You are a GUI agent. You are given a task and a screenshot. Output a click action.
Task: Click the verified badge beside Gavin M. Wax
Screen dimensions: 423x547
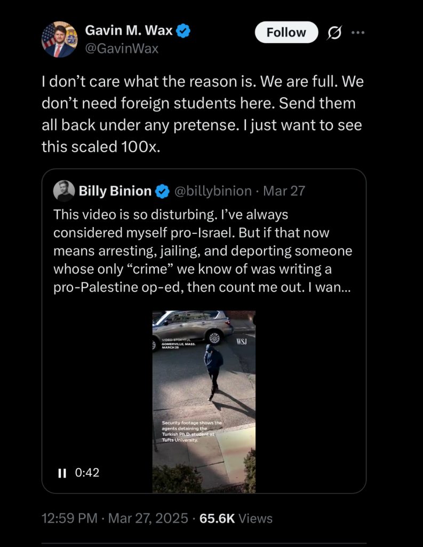(x=184, y=31)
